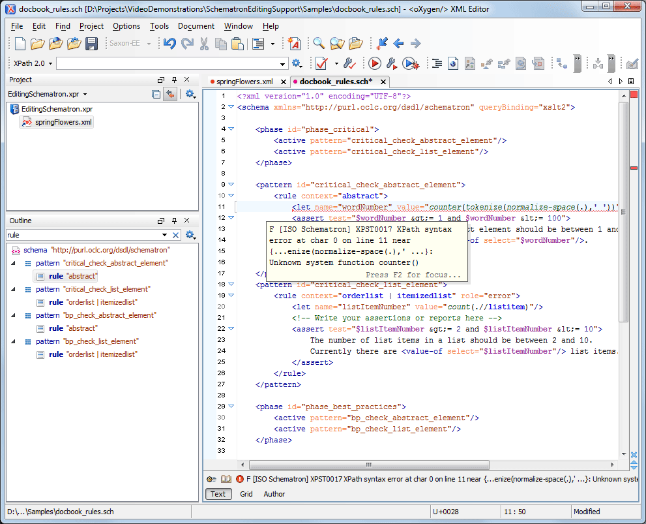Configure validation scenario with wrench checkmark icon

(349, 63)
